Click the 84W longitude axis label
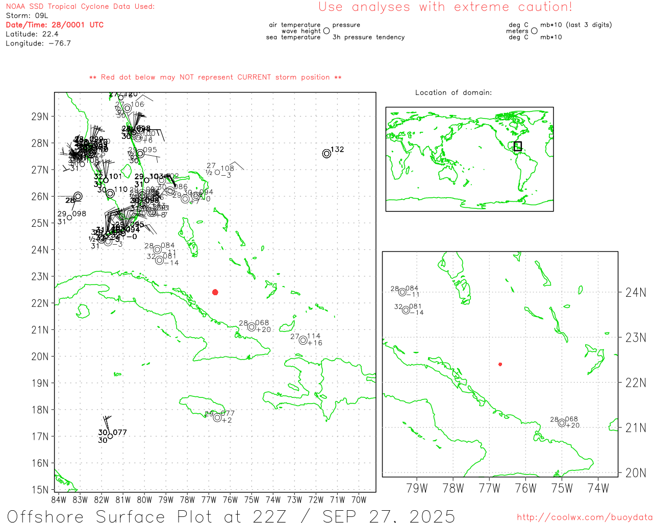This screenshot has width=653, height=523. 59,500
